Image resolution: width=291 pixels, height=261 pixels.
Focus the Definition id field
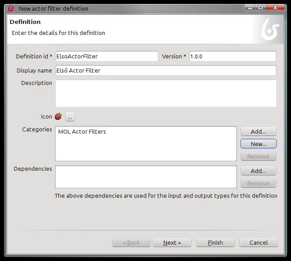pos(107,56)
